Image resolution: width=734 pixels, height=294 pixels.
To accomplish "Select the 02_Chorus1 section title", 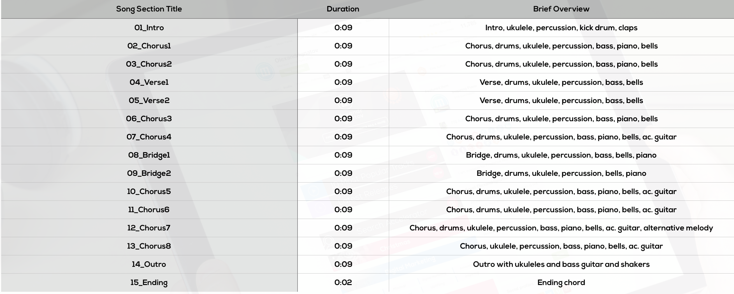I will pos(149,46).
